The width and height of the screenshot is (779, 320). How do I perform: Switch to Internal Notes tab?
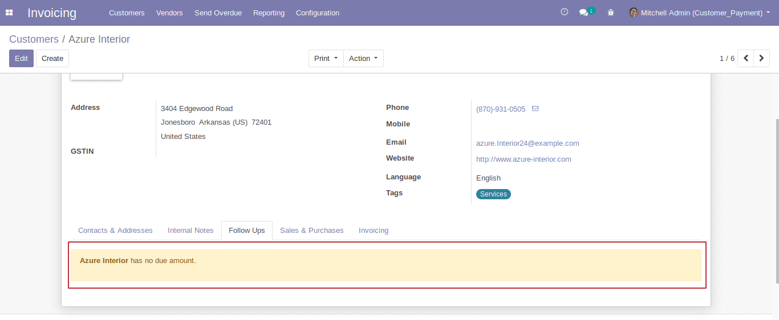tap(190, 230)
